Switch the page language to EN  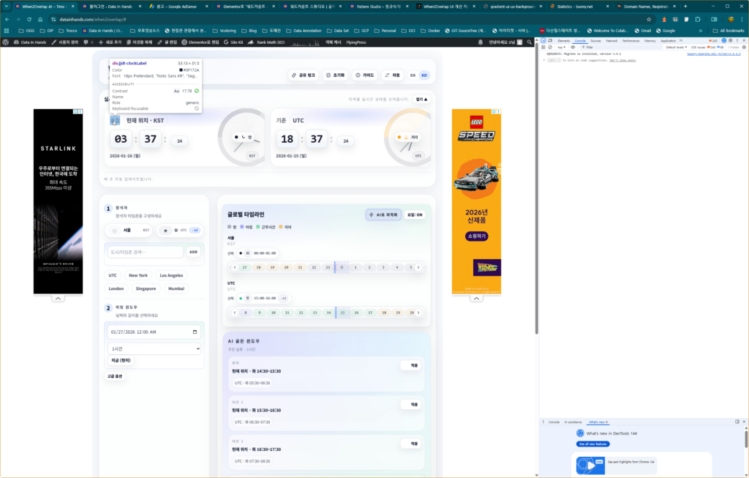click(413, 75)
